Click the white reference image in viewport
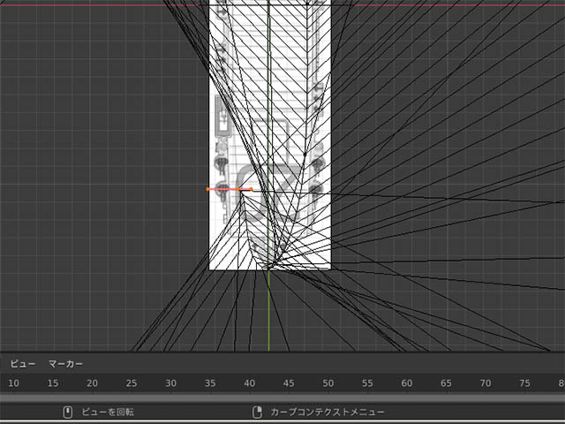 (270, 135)
